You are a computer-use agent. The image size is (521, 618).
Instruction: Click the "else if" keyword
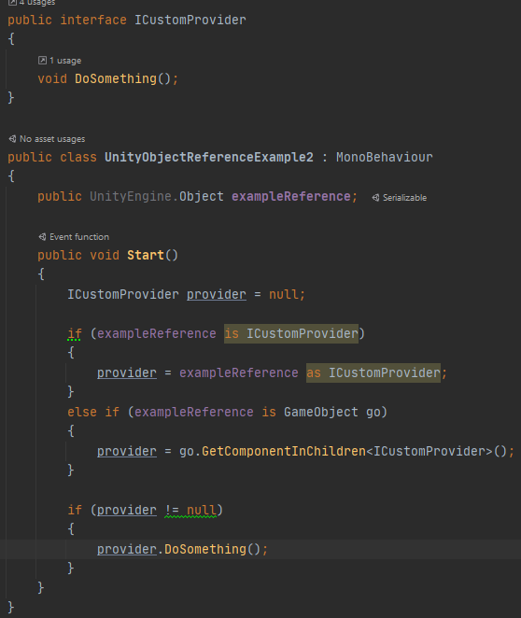pyautogui.click(x=93, y=413)
